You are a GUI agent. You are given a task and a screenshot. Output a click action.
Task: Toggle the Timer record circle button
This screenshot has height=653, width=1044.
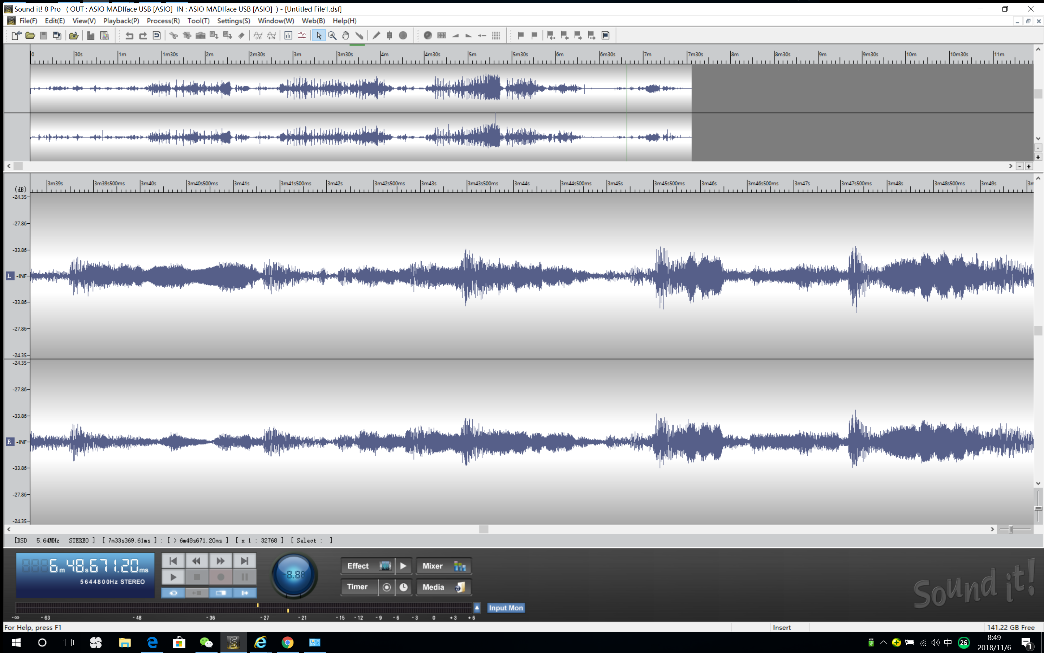coord(386,587)
